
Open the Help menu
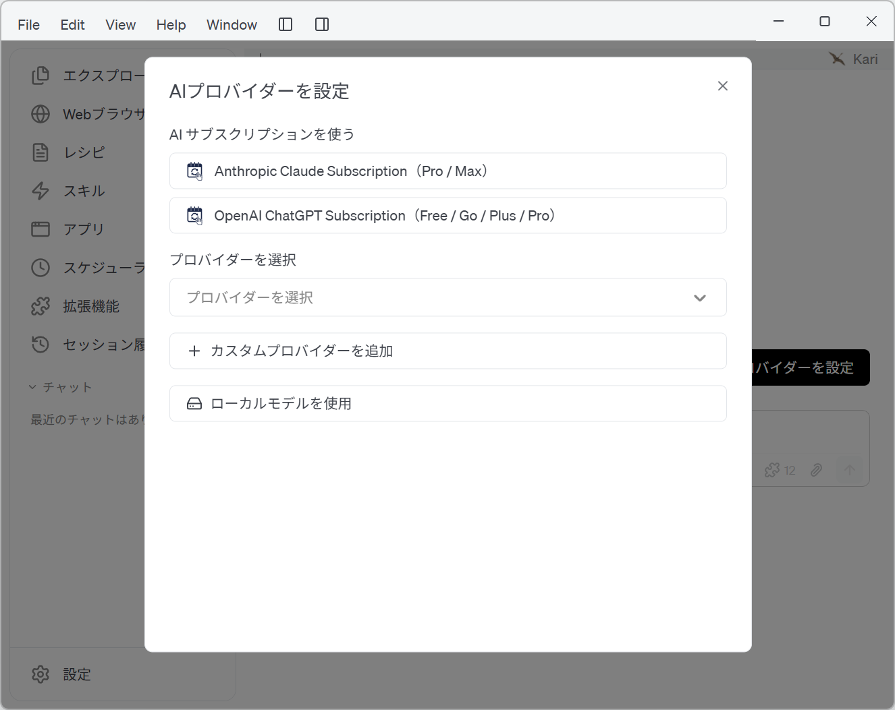[x=171, y=25]
